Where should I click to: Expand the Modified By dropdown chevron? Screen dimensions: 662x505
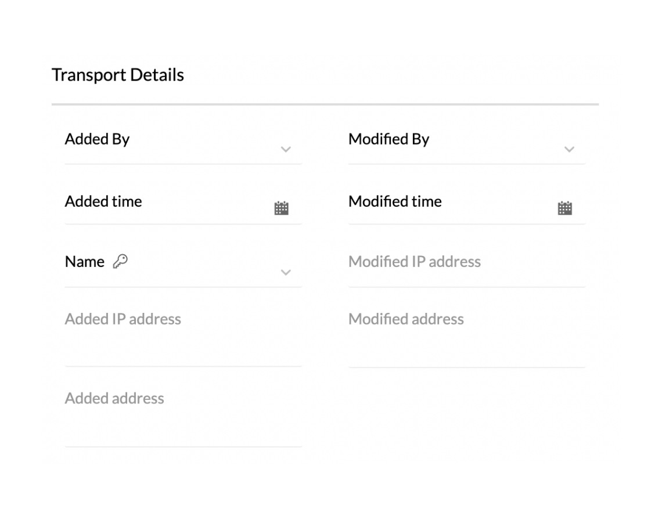[569, 149]
